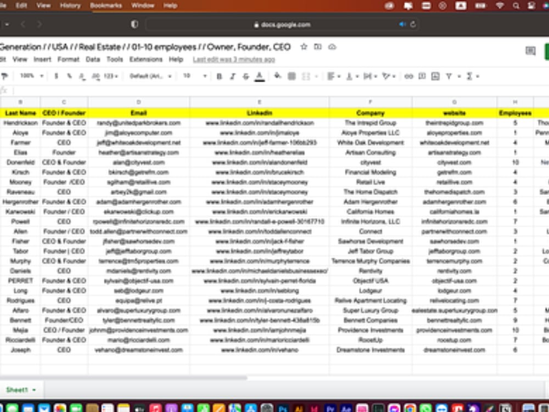Increase decimal places icon
549x412 pixels.
click(95, 76)
